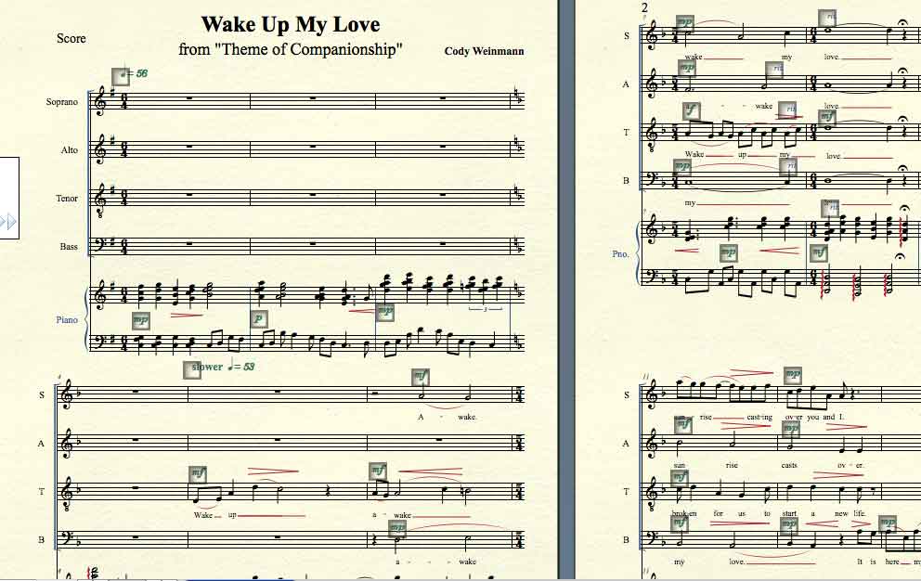
Task: Select rit. marking above soprano staff, page 2
Action: pos(827,19)
